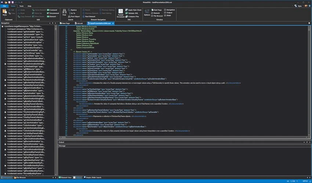Click Validate XML in the ribbon

[133, 13]
